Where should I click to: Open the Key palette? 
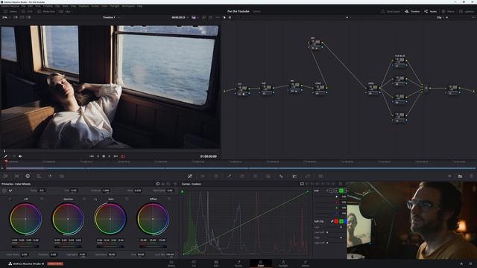[x=294, y=176]
